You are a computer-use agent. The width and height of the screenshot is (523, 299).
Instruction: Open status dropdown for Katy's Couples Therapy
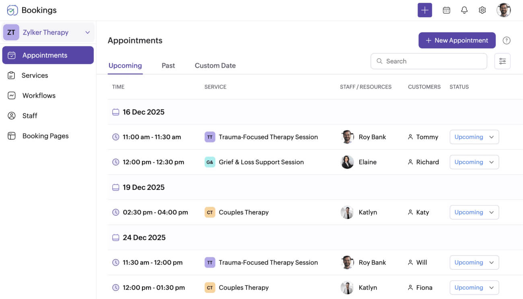[x=474, y=212]
